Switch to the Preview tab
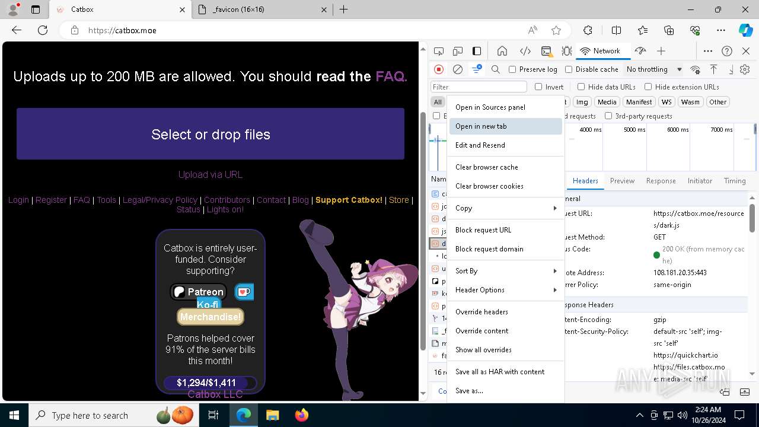Viewport: 759px width, 427px height. (x=622, y=181)
